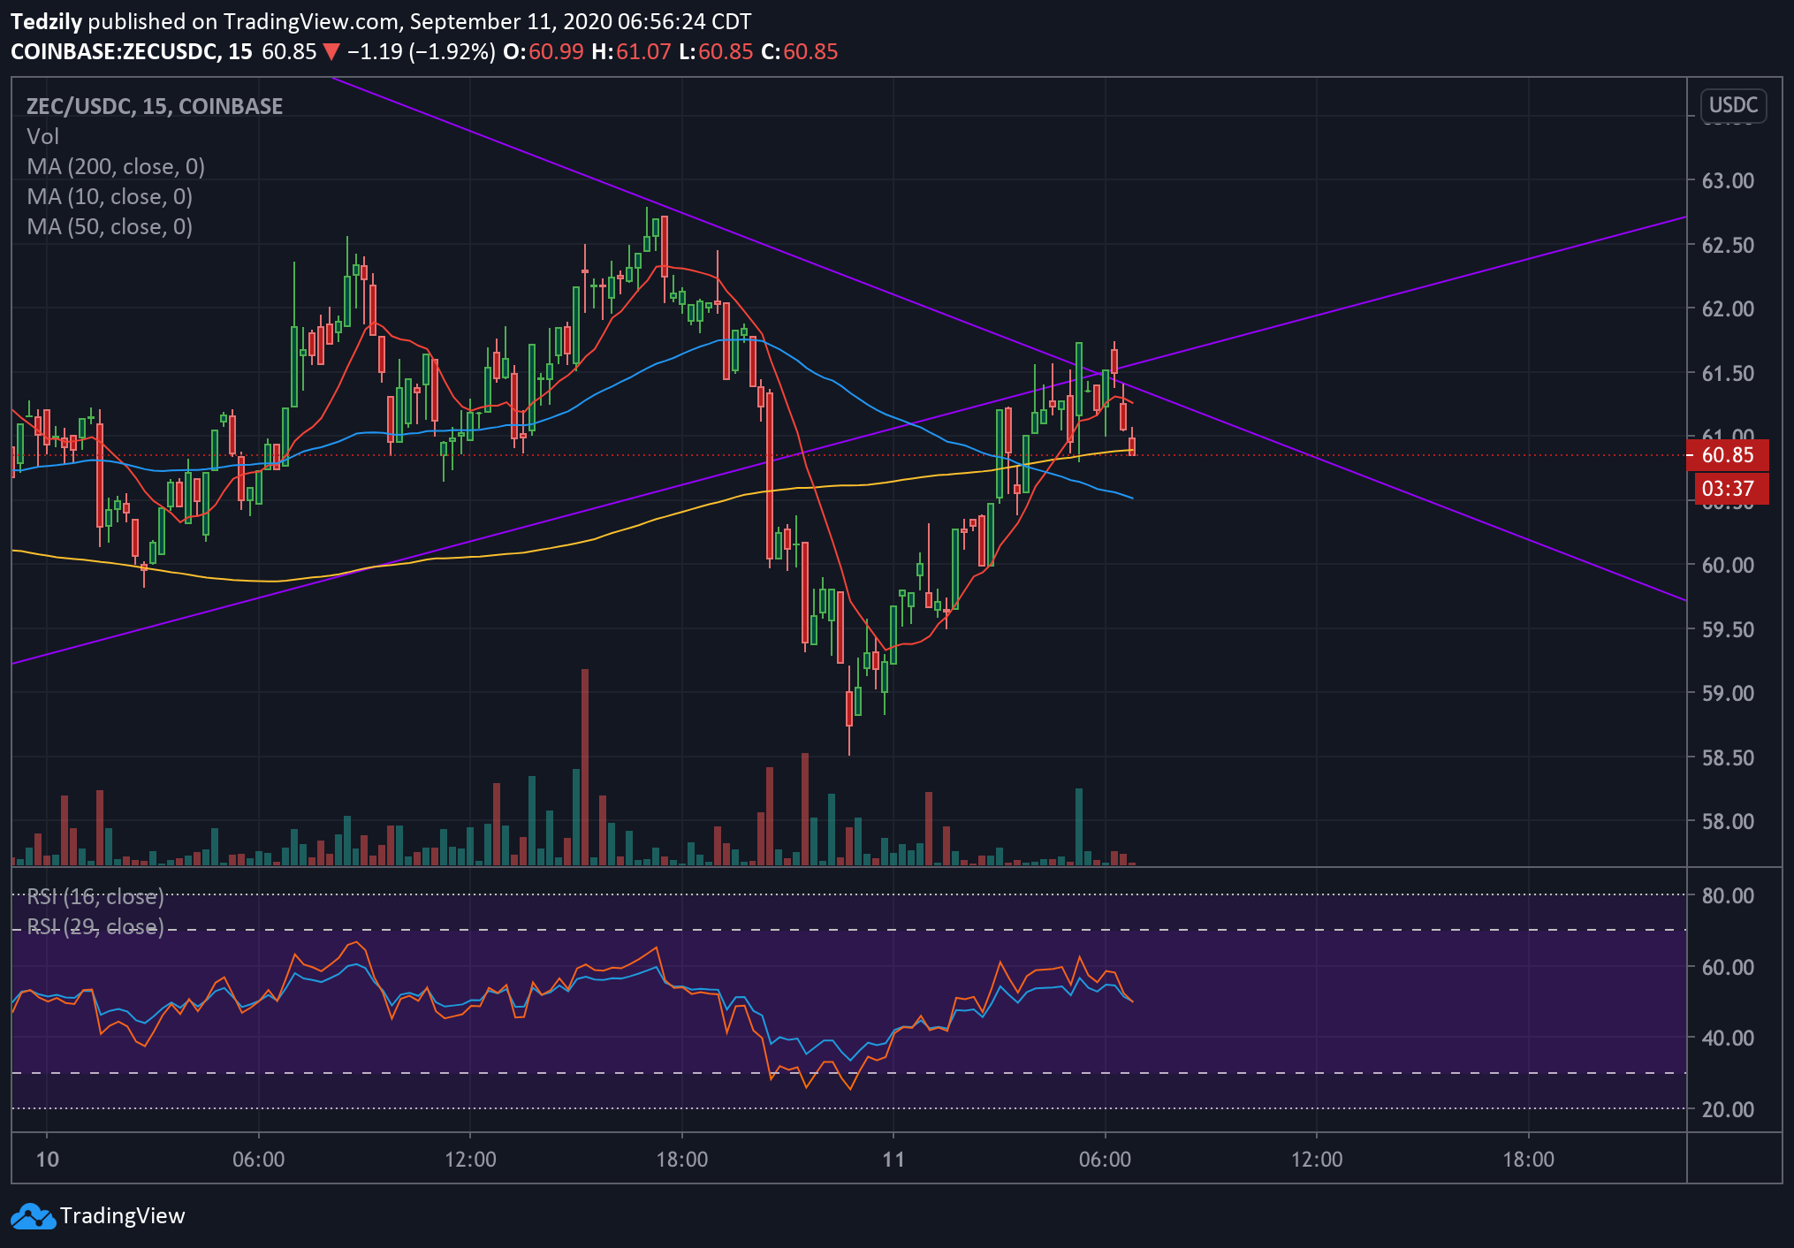Screen dimensions: 1794x1248
Task: Click the header high value 61.07
Action: click(x=643, y=51)
